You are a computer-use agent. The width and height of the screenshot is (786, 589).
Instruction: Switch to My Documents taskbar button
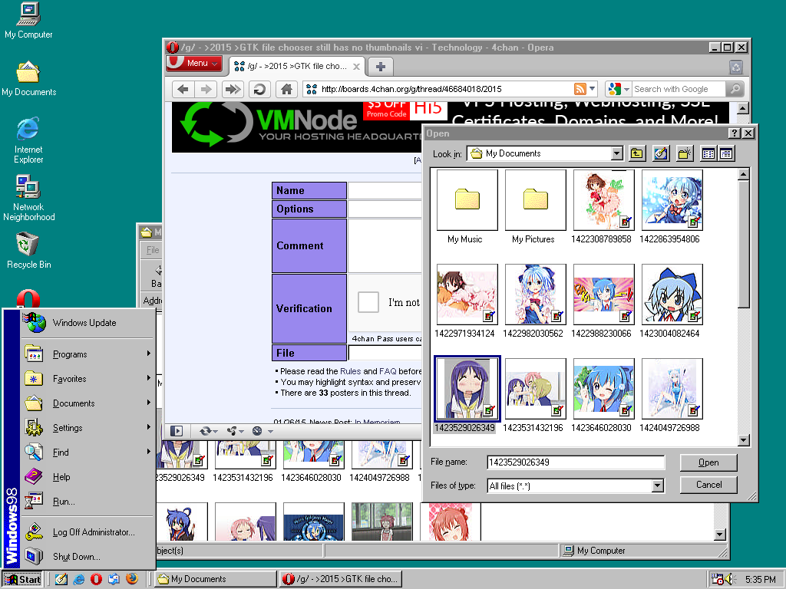[x=216, y=579]
